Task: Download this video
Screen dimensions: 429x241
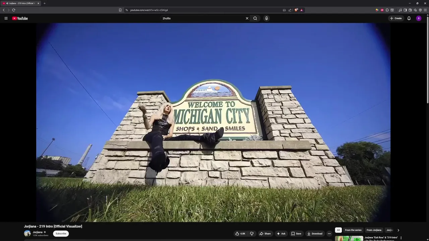Action: click(x=315, y=234)
